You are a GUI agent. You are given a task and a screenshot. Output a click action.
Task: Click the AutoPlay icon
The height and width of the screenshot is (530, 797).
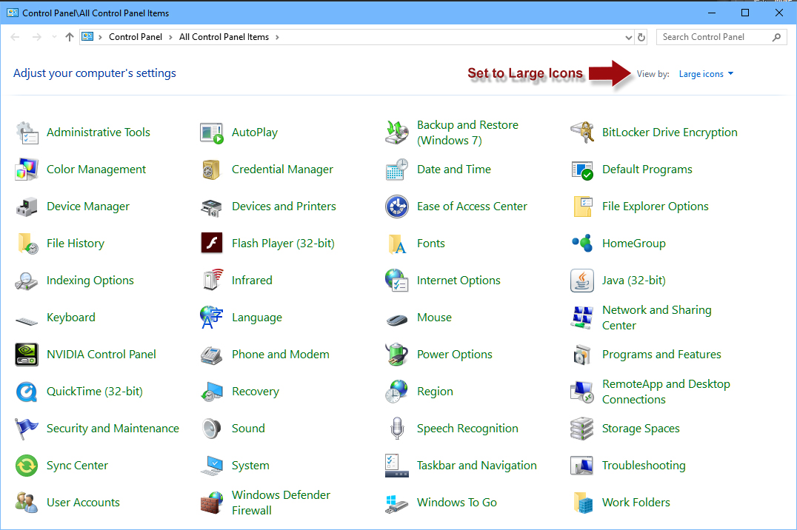[x=212, y=132]
